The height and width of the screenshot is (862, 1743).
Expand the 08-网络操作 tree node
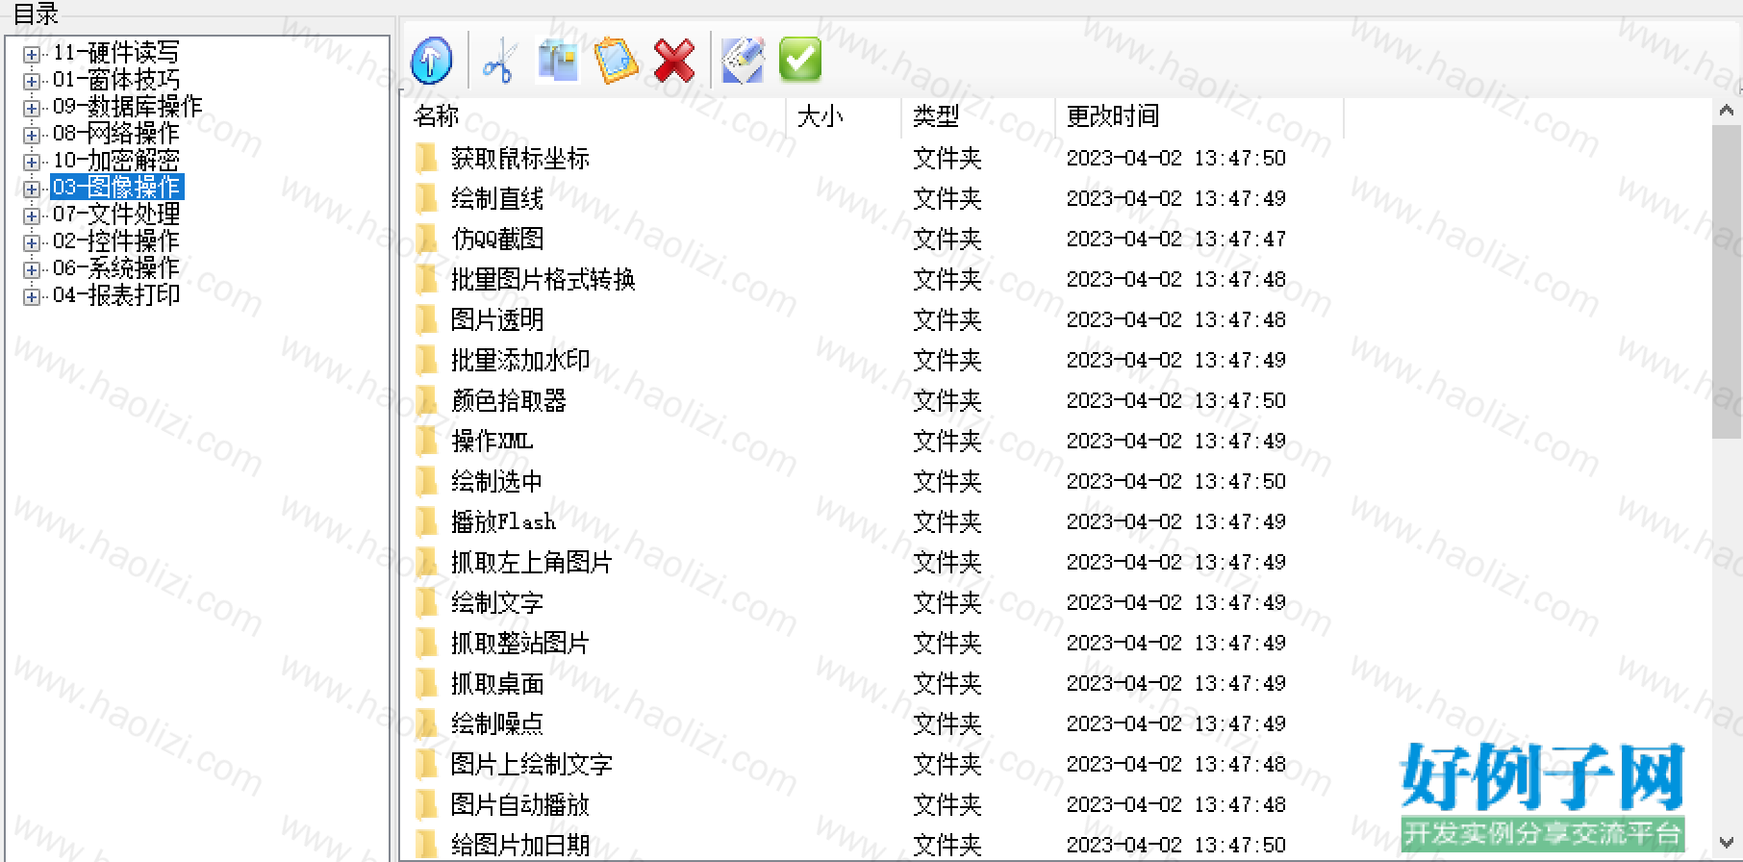(32, 136)
